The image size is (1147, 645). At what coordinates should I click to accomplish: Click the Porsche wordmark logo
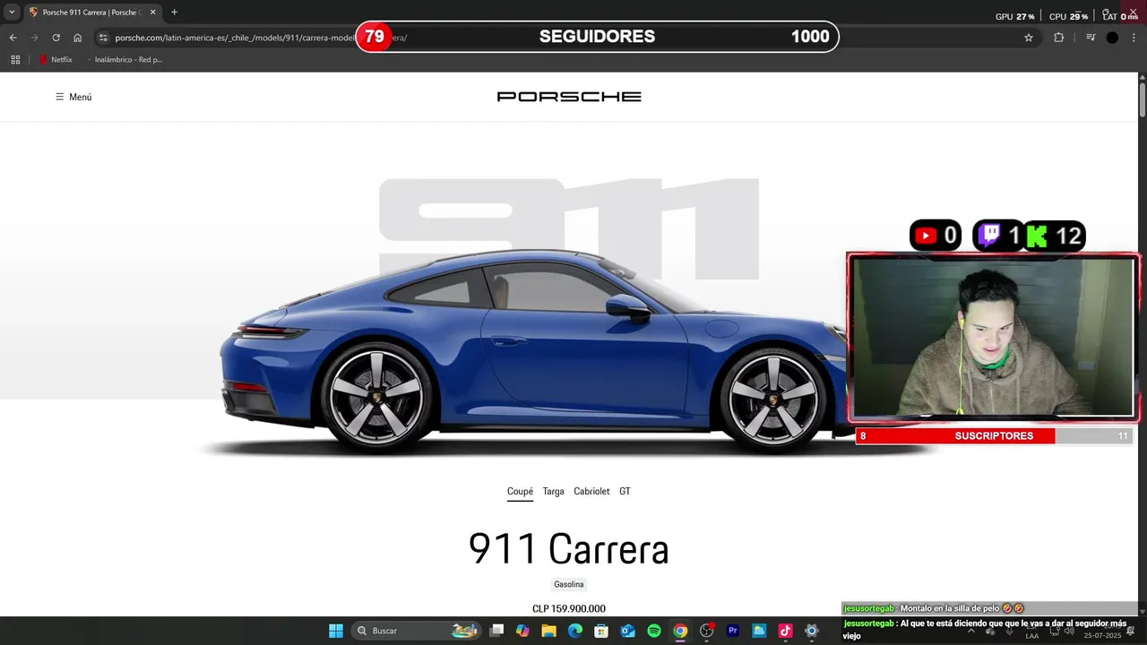click(569, 97)
